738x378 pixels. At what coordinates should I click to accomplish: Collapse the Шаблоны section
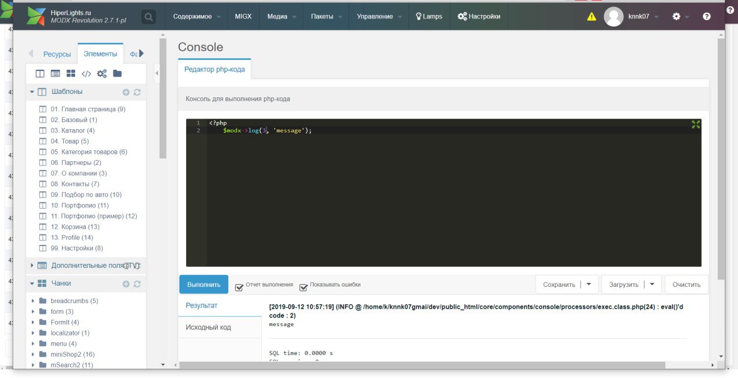pos(32,92)
